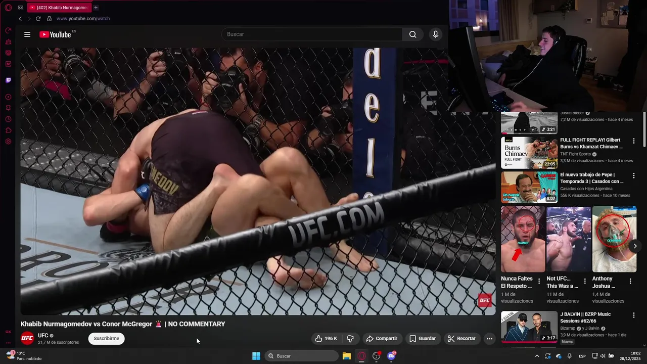Subscribe to UFC with Suscribirme
Screen dimensions: 647x364
pyautogui.click(x=107, y=339)
